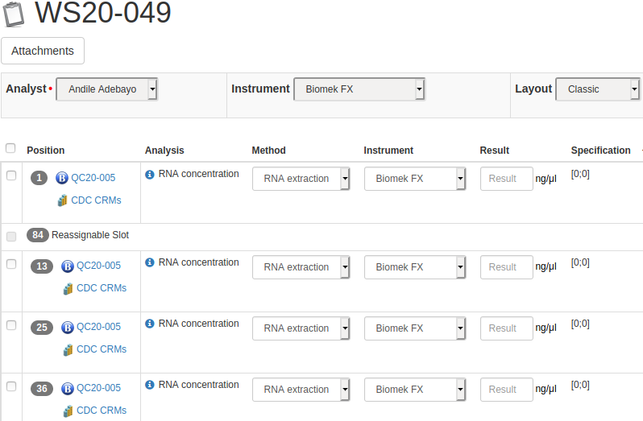Screen dimensions: 643x421
Task: Open the Attachments section
Action: (x=43, y=51)
